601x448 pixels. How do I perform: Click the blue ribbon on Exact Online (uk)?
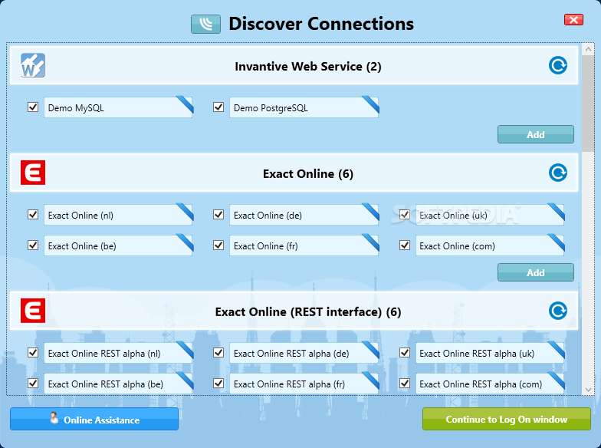[x=557, y=212]
